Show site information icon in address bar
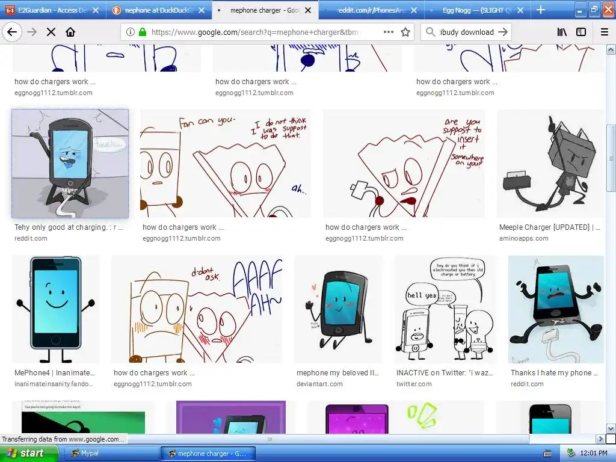616x462 pixels. pyautogui.click(x=131, y=32)
